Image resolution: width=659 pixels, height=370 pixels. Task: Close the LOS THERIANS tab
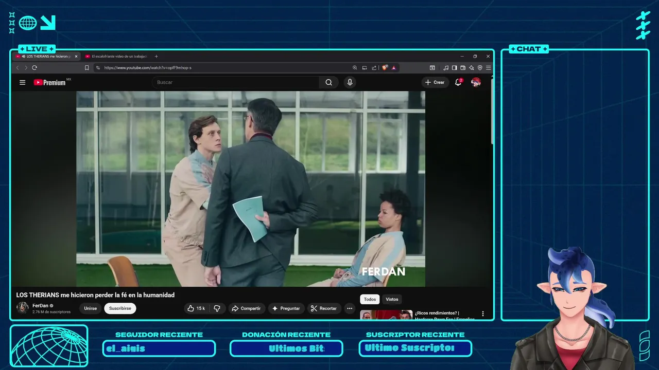[76, 57]
